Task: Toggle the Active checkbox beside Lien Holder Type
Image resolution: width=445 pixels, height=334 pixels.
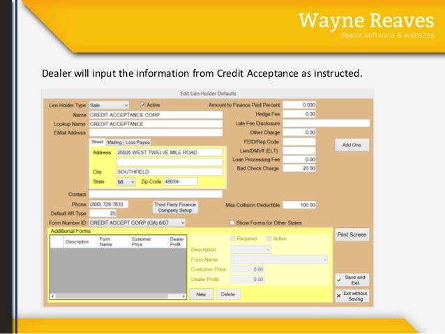Action: click(x=143, y=105)
